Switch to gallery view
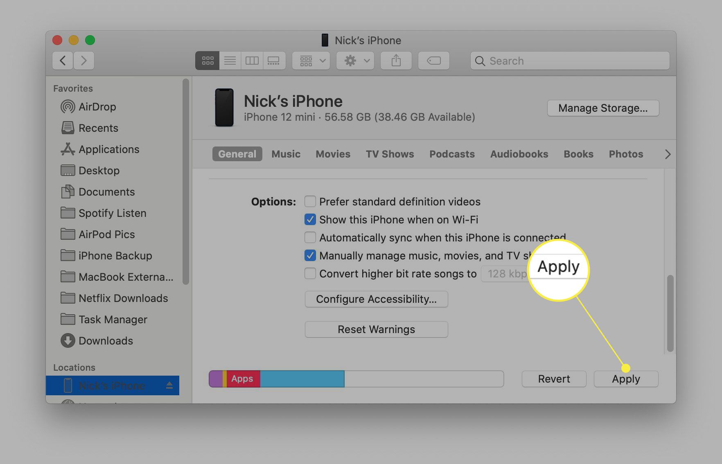The width and height of the screenshot is (722, 464). pyautogui.click(x=274, y=61)
